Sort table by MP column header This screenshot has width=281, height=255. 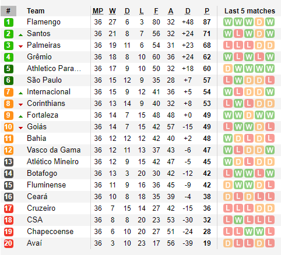(x=98, y=11)
